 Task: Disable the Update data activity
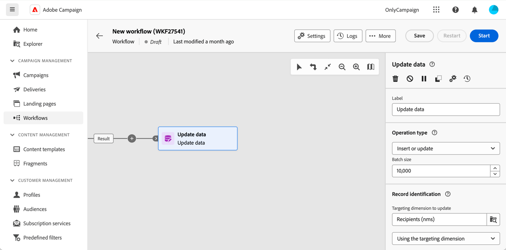[x=409, y=78]
